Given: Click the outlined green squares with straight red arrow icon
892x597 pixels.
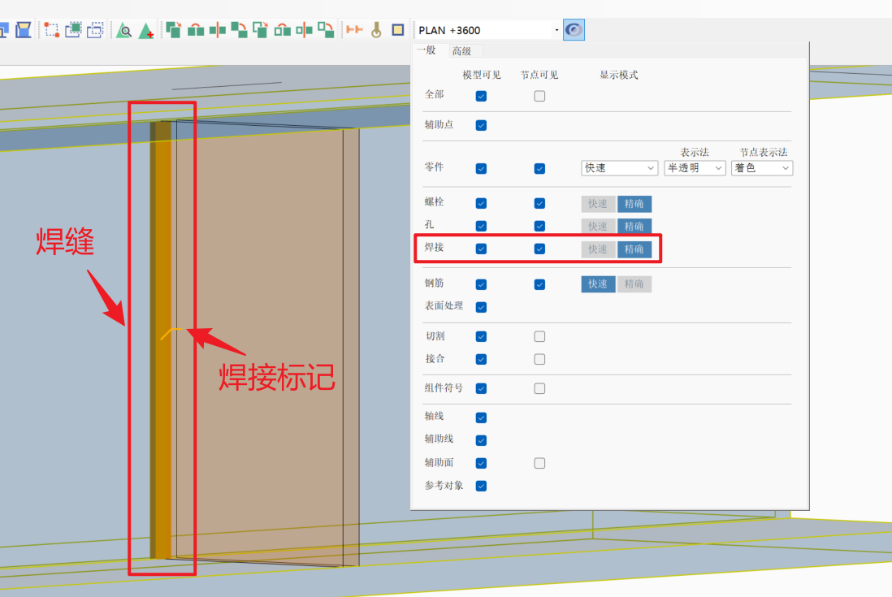Looking at the screenshot, I should 261,29.
